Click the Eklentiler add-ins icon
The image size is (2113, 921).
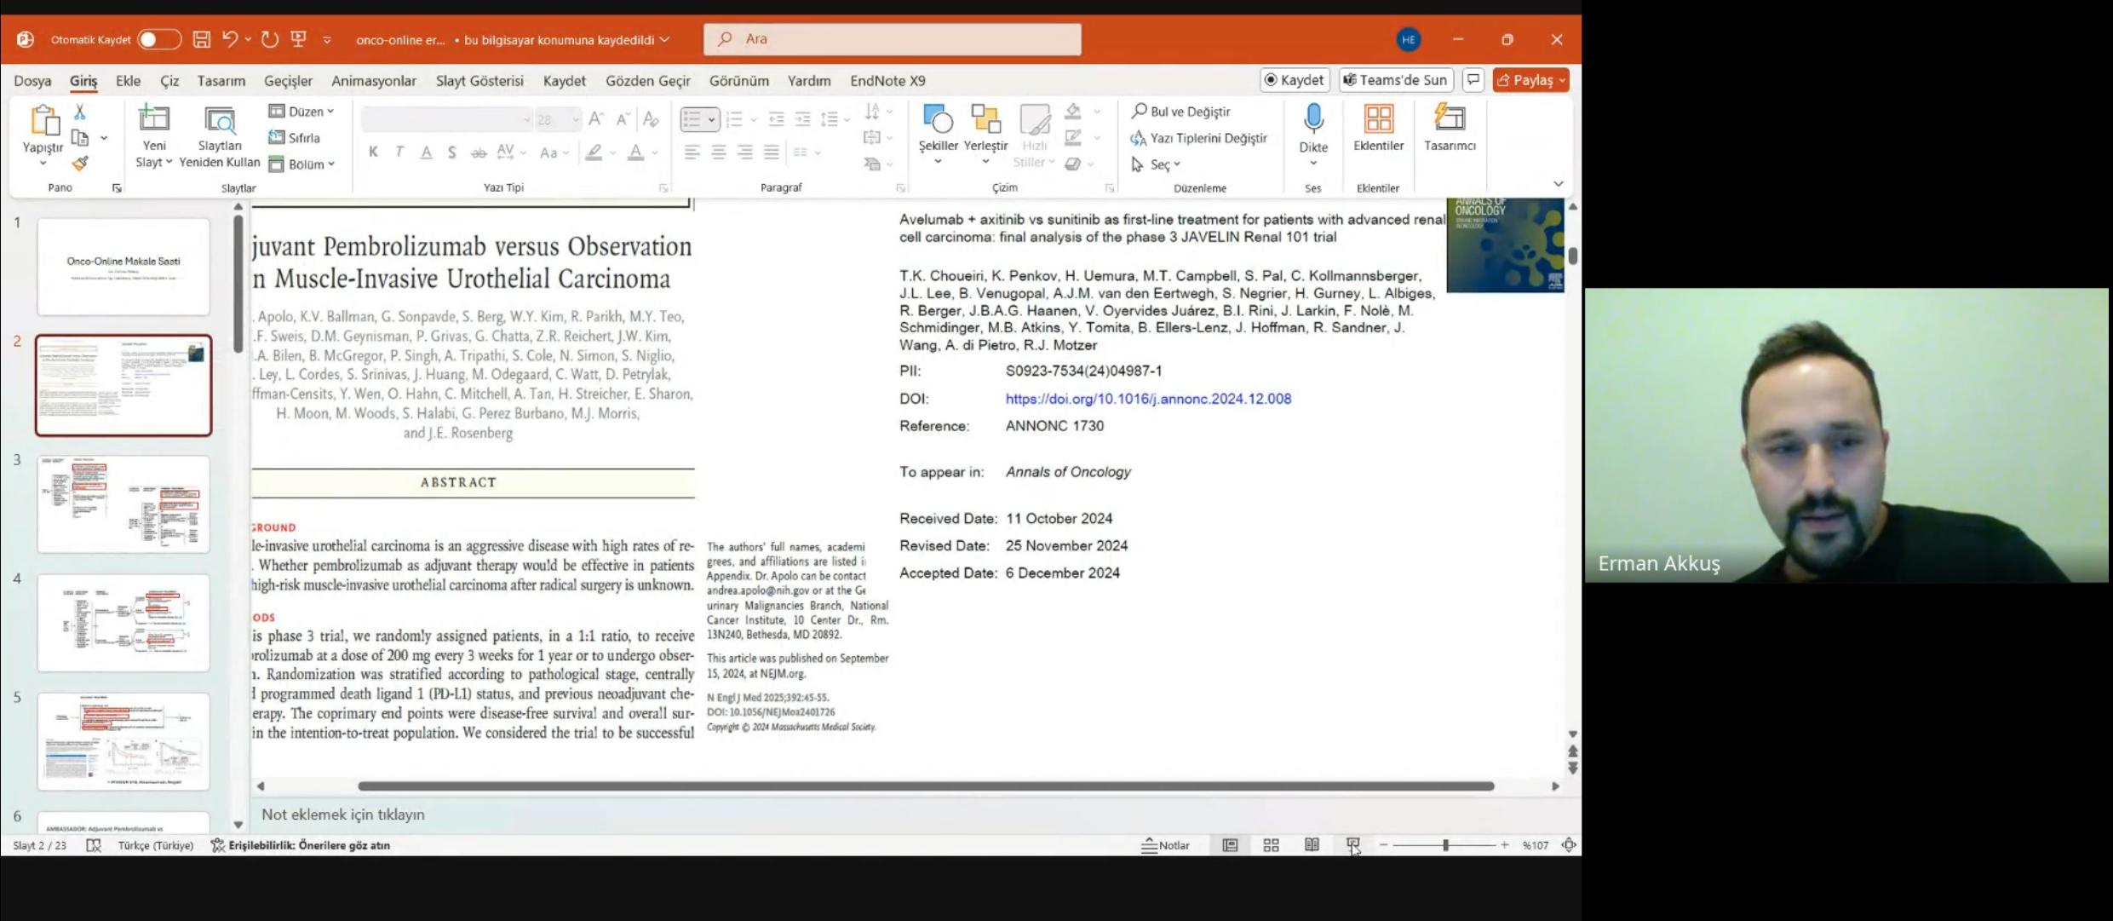(x=1377, y=119)
